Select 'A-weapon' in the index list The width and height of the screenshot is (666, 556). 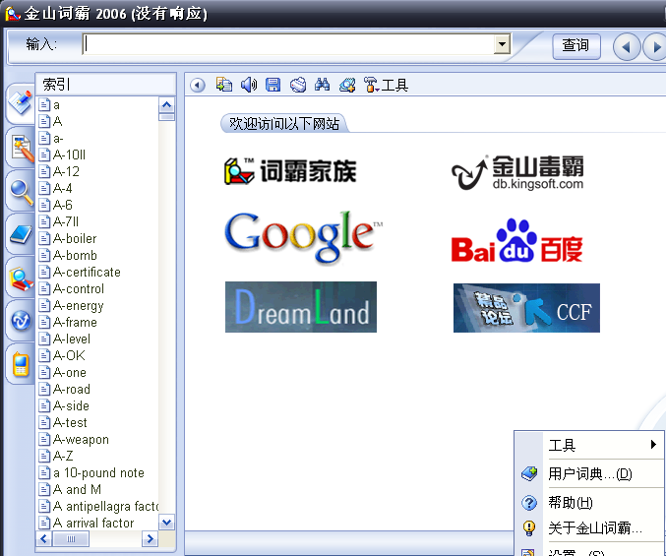tap(81, 439)
